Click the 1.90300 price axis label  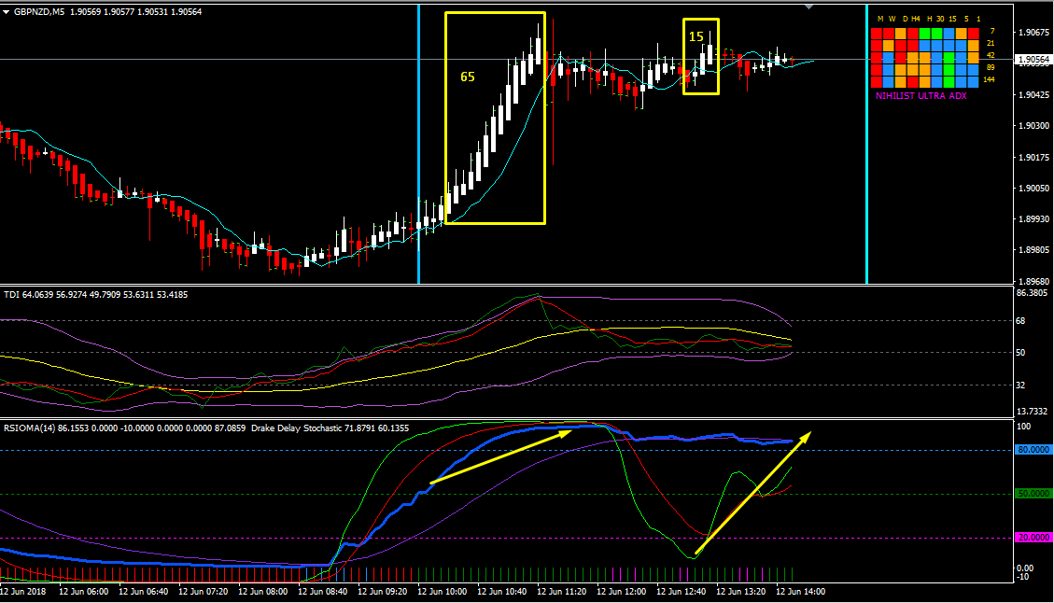coord(1033,126)
